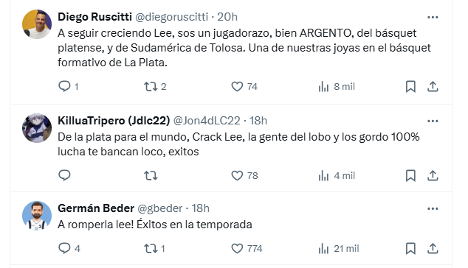Retweet Diego Ruscitti's post
Image resolution: width=468 pixels, height=268 pixels.
[x=155, y=86]
